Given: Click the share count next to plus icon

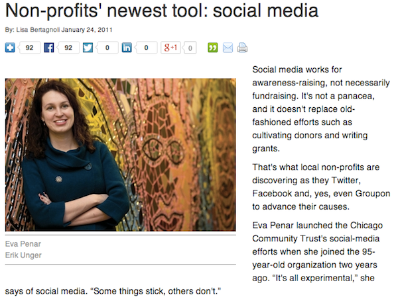Looking at the screenshot, I should pyautogui.click(x=29, y=48).
